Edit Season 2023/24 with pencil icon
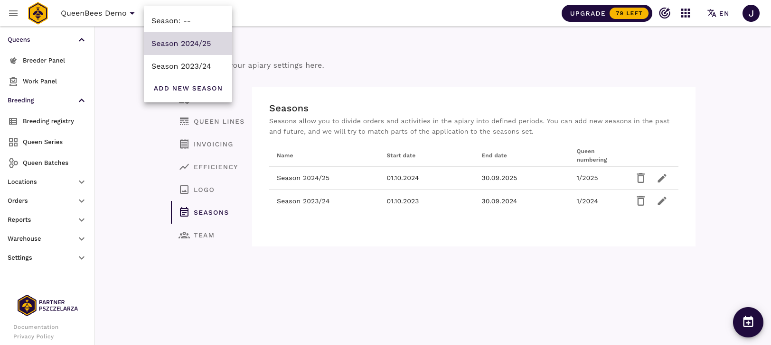Viewport: 771px width, 345px height. [662, 201]
